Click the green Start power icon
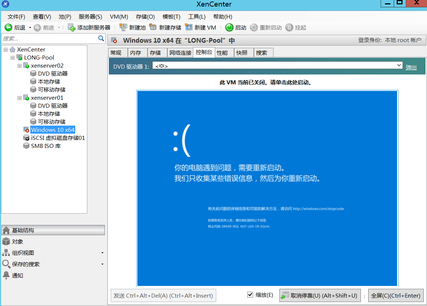 (x=229, y=27)
